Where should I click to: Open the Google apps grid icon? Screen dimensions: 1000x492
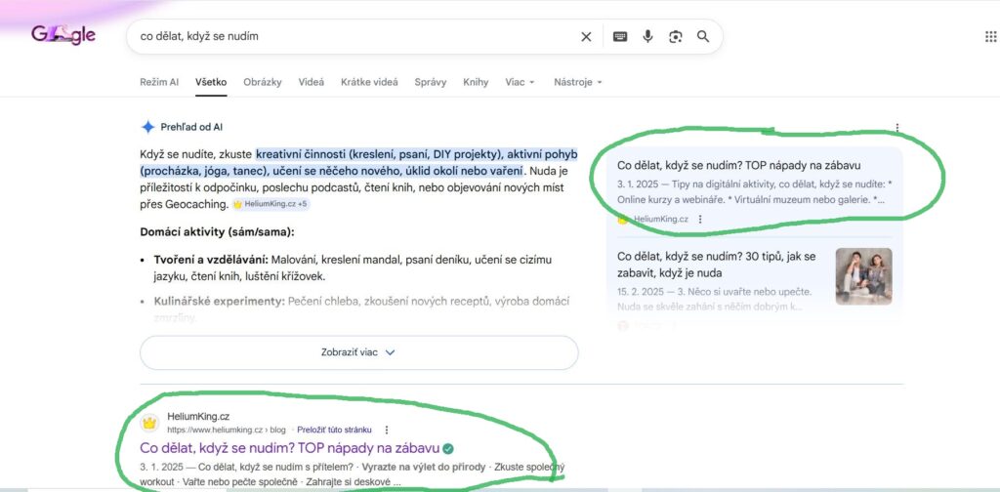pyautogui.click(x=990, y=36)
